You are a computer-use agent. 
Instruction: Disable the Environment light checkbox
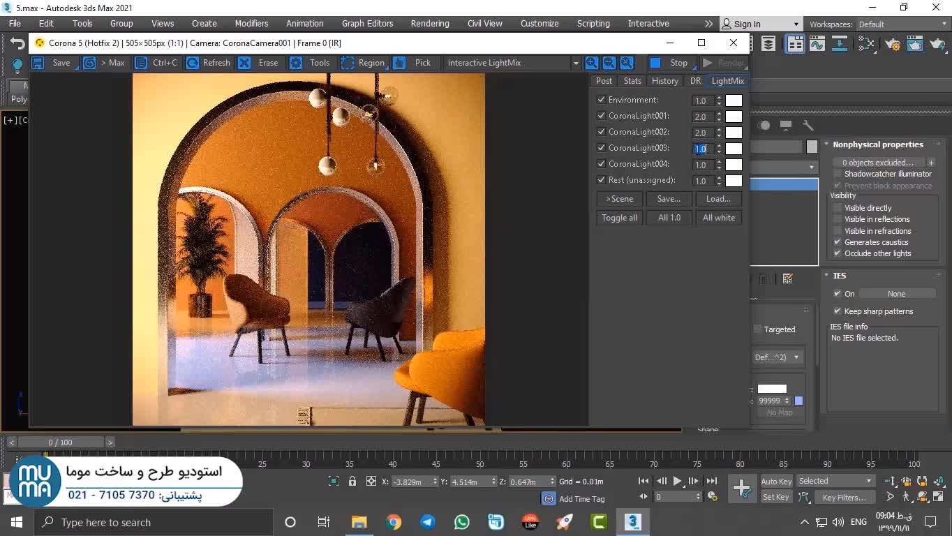601,100
